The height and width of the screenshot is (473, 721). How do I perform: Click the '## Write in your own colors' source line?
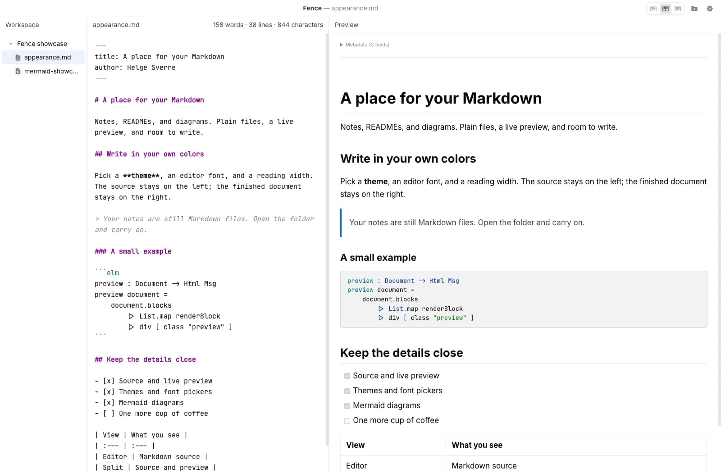tap(149, 154)
